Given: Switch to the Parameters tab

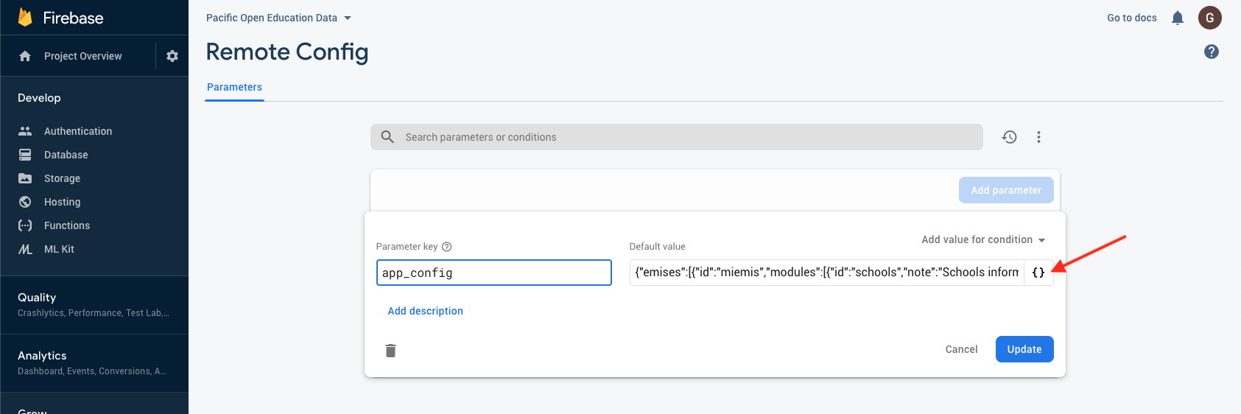Looking at the screenshot, I should [x=234, y=87].
